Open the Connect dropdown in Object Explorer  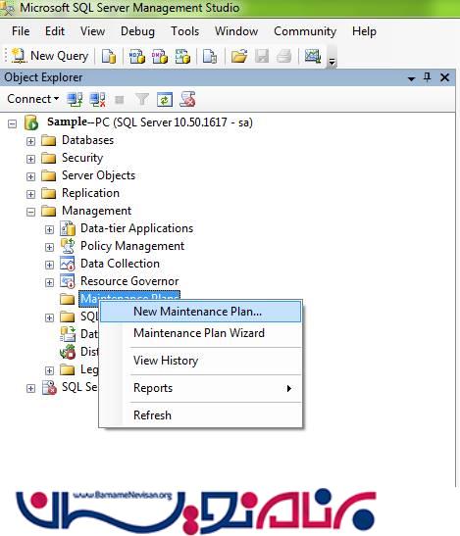[x=33, y=99]
